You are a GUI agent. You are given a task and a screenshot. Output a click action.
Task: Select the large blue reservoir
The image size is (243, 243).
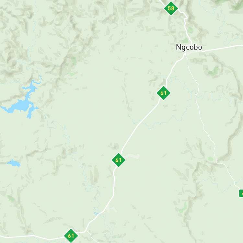[21, 103]
